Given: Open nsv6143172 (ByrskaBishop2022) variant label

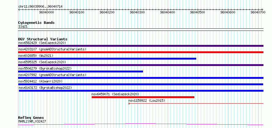Looking at the screenshot, I should tap(45, 88).
